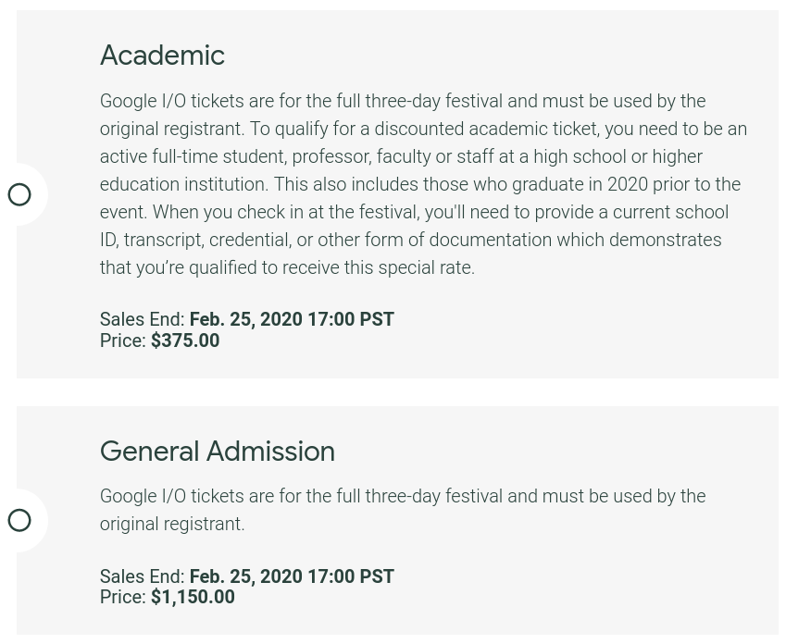
Task: Click the notch area beside the Academic radio
Action: tap(37, 194)
